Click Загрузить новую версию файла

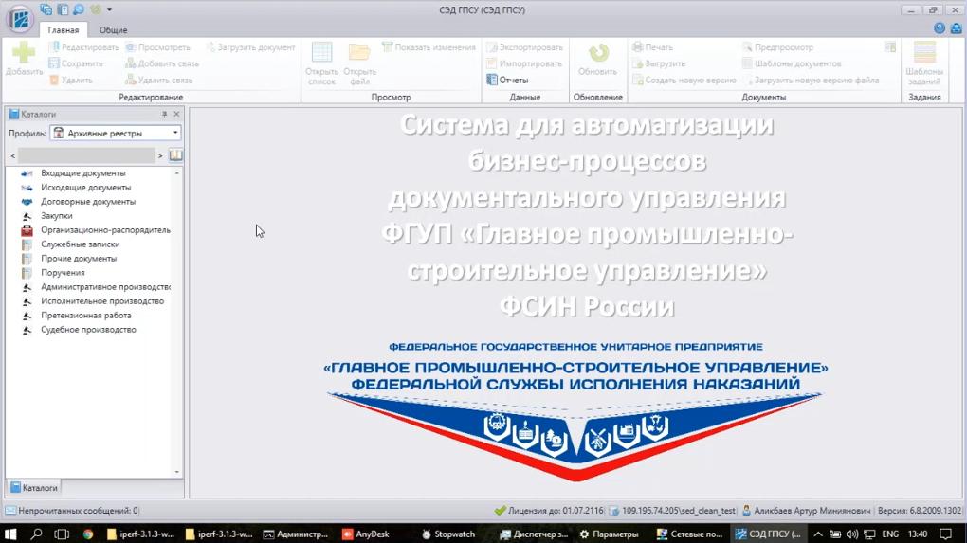(811, 81)
